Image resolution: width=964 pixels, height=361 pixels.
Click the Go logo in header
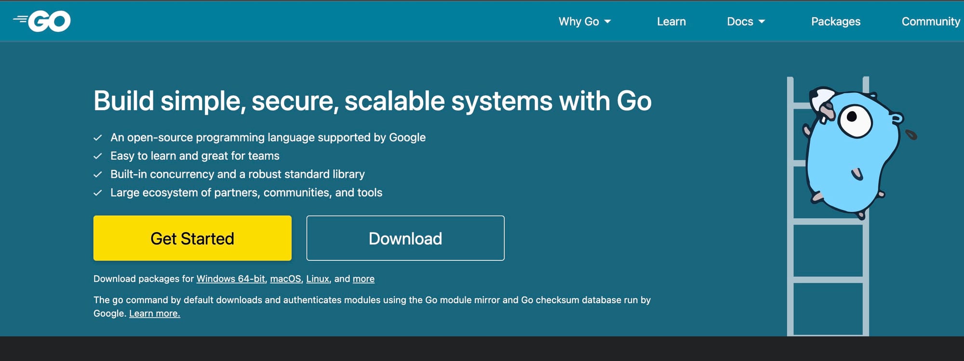(42, 21)
